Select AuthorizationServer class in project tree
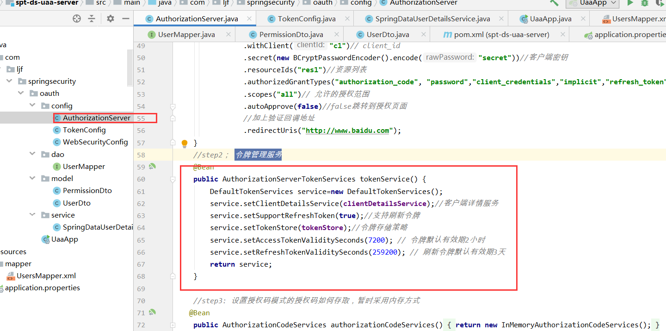Viewport: 666px width, 331px height. (92, 118)
